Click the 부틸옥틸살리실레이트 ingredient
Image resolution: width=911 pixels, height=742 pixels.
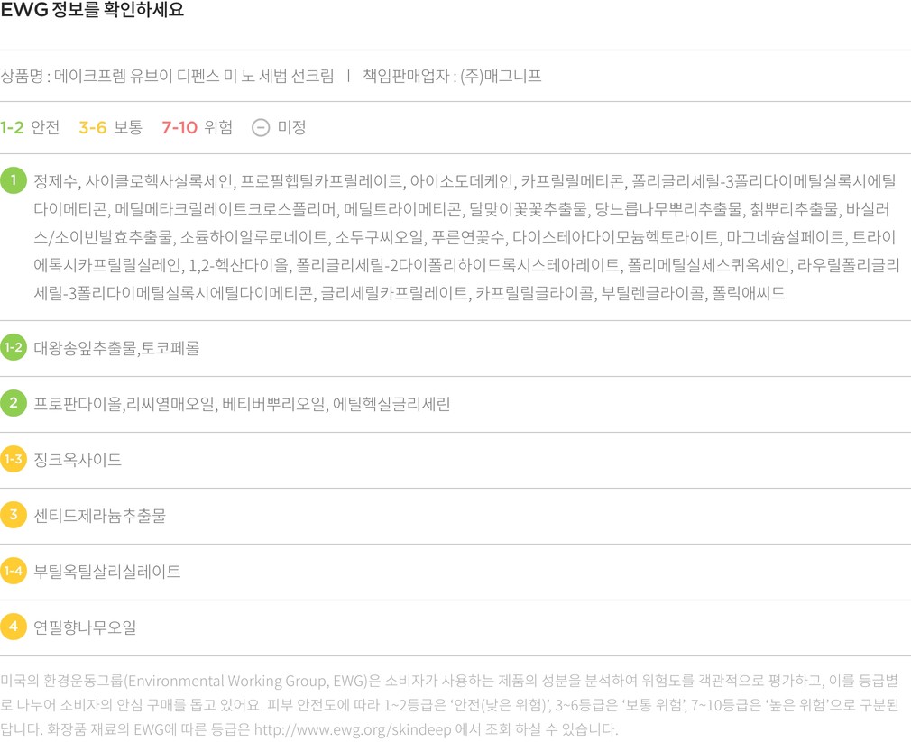106,572
